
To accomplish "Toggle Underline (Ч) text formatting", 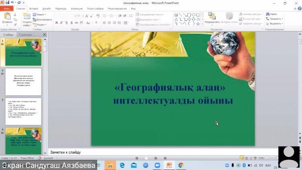I will 66,23.
